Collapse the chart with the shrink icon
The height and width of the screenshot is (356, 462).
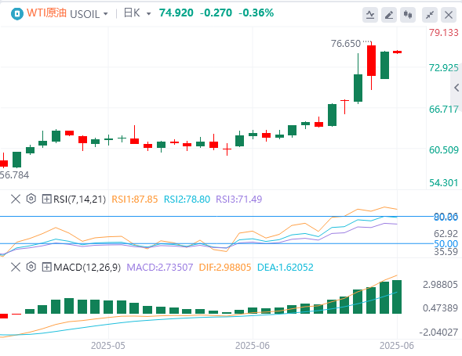coord(430,15)
